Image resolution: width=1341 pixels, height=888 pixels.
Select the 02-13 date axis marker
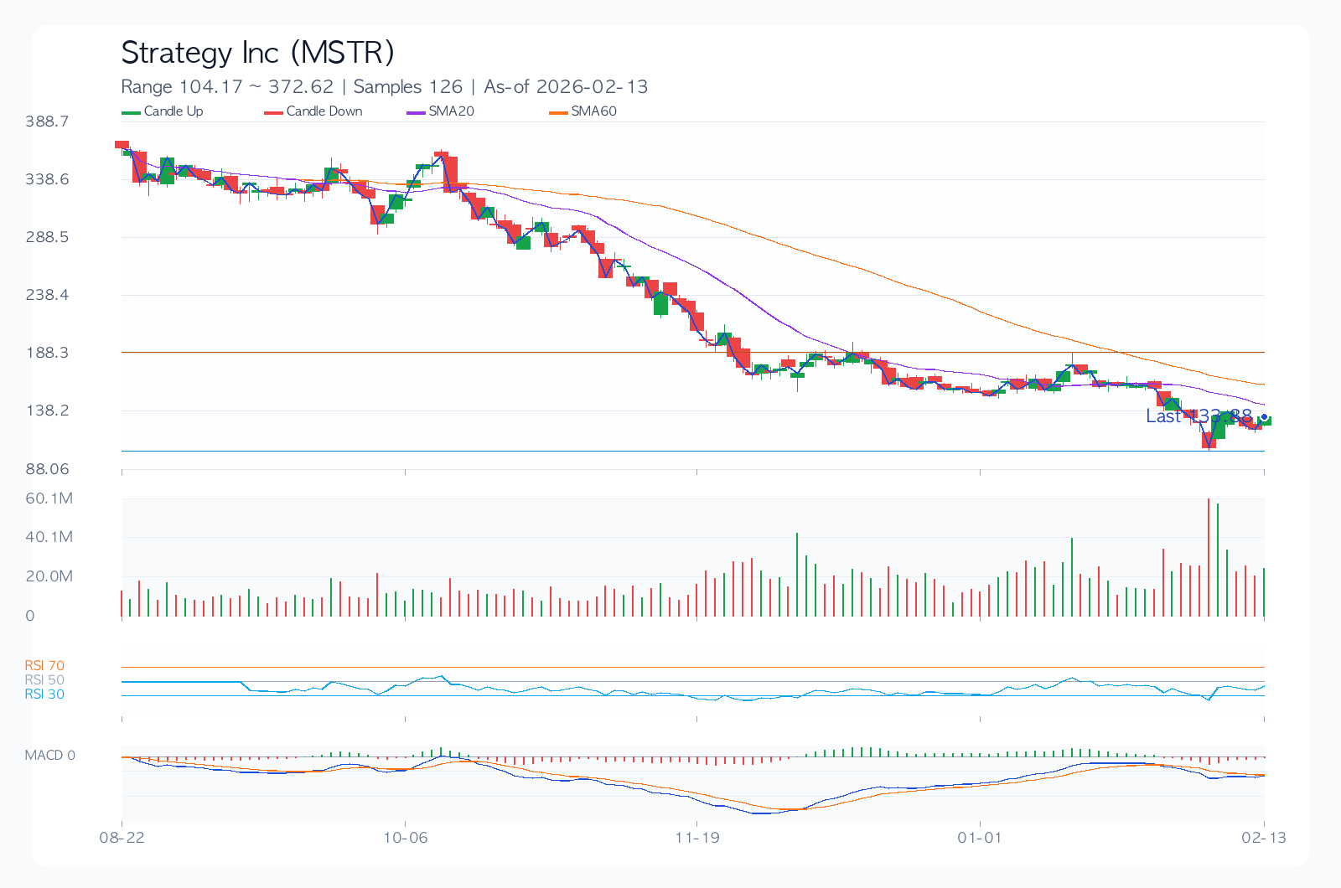coord(1263,837)
